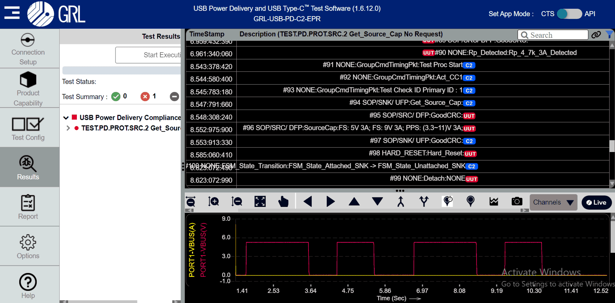Viewport: 615px width, 303px height.
Task: Open the filter funnel icon
Action: point(609,35)
